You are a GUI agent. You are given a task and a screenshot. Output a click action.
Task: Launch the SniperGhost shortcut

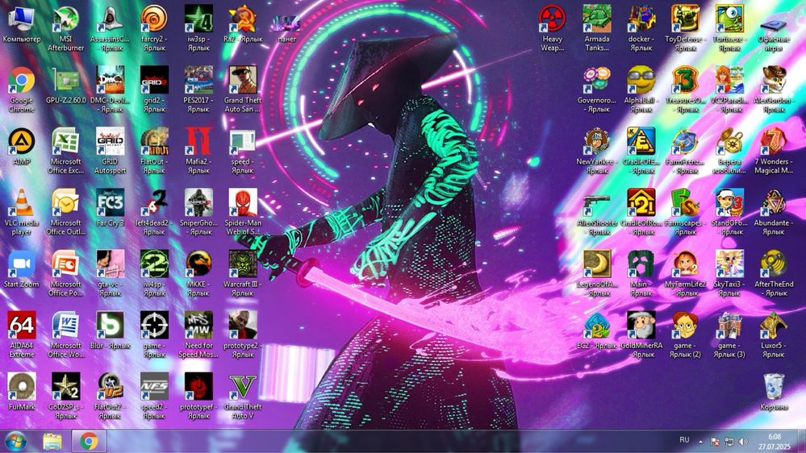click(198, 203)
